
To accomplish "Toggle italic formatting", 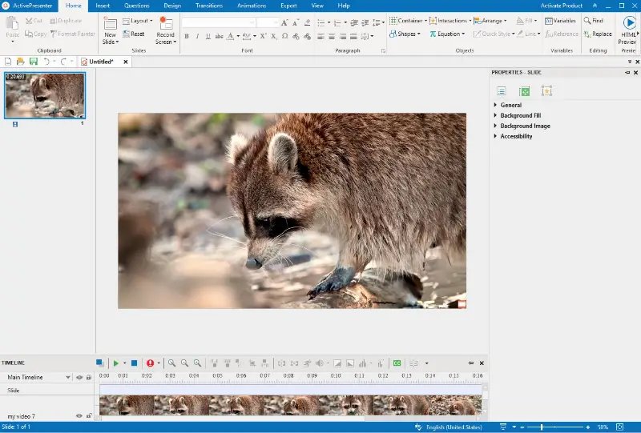I will [197, 36].
